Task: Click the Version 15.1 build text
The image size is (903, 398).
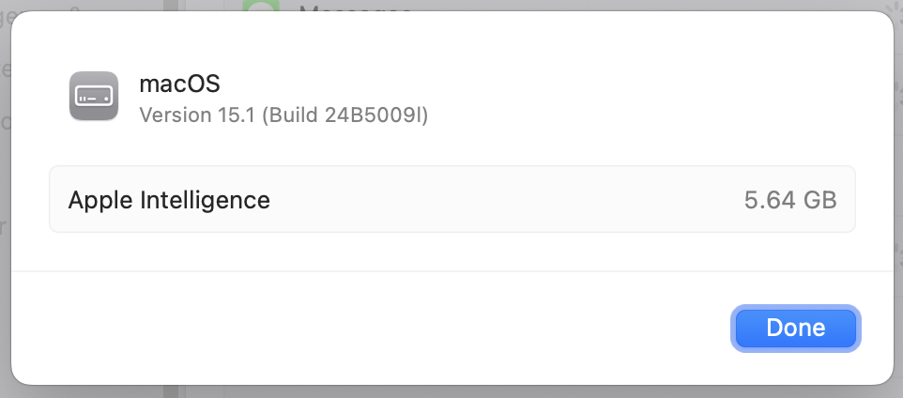Action: pyautogui.click(x=283, y=115)
